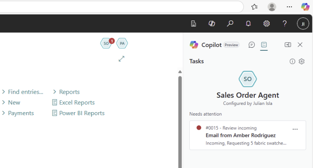Click the 'Sales Order Agent' heading

pyautogui.click(x=247, y=95)
